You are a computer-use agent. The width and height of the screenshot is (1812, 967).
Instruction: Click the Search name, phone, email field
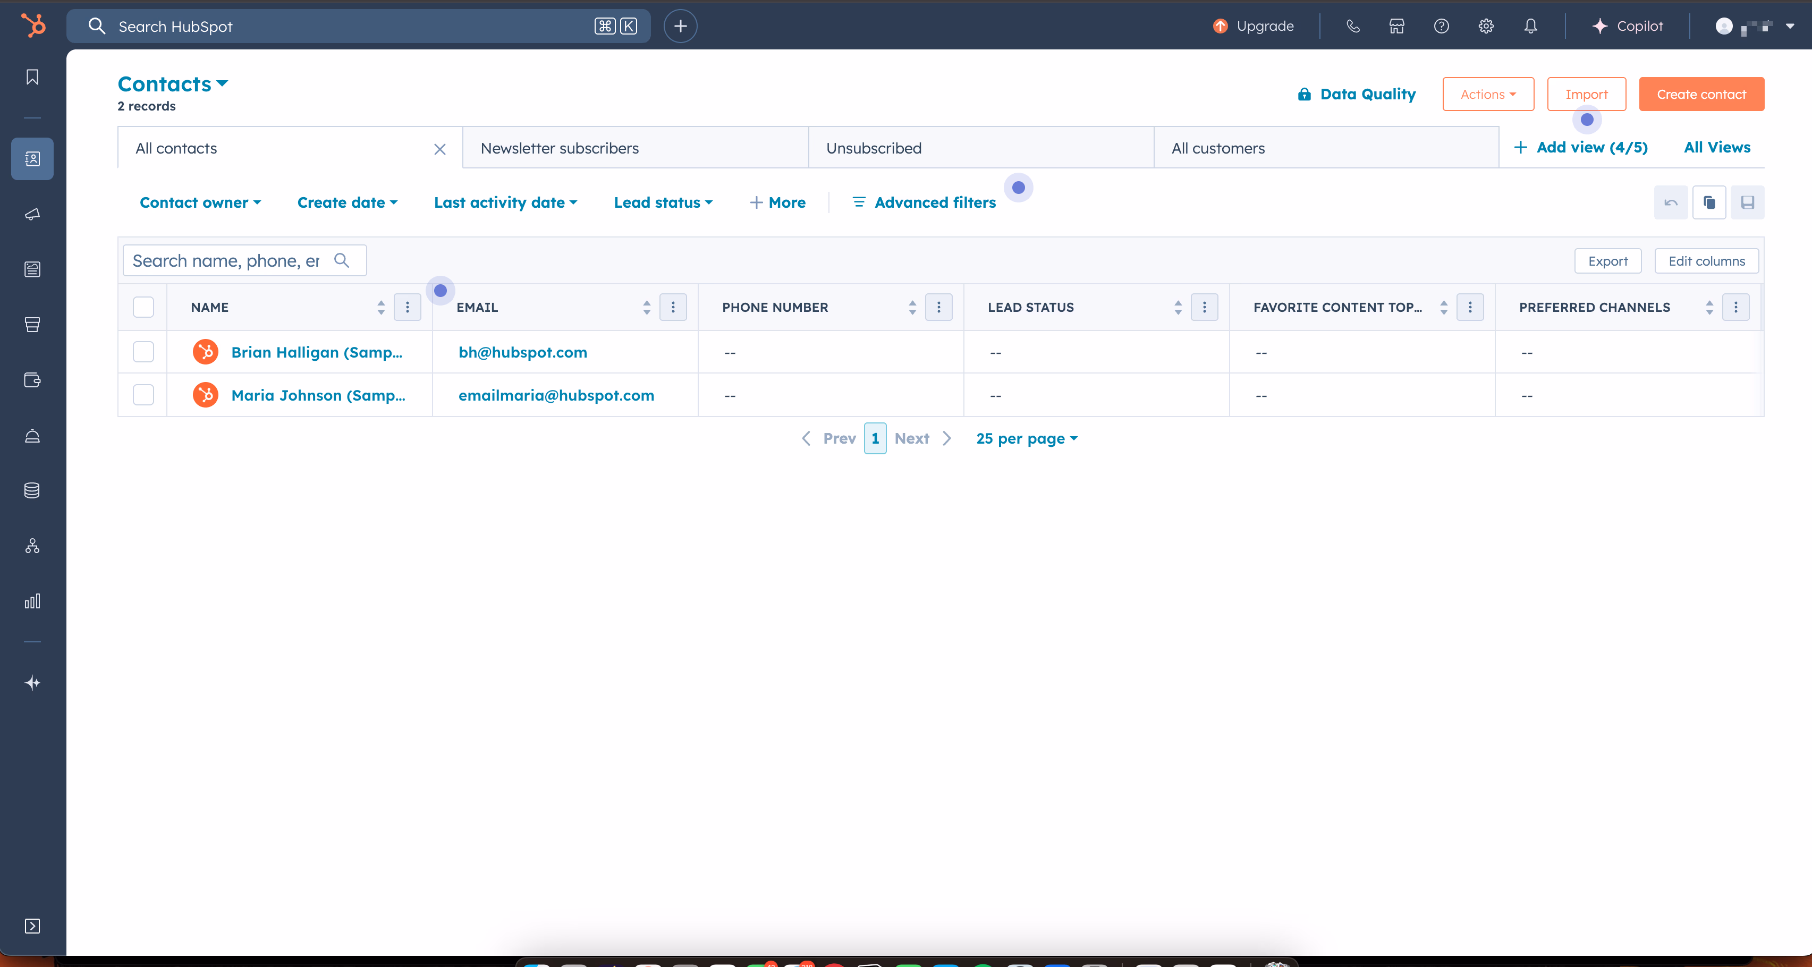tap(245, 260)
